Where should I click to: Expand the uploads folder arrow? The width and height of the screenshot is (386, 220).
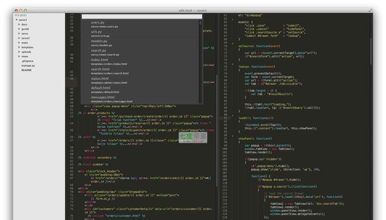click(19, 52)
